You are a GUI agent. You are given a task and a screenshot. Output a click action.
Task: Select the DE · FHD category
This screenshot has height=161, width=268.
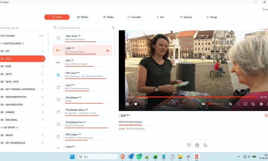pyautogui.click(x=22, y=59)
